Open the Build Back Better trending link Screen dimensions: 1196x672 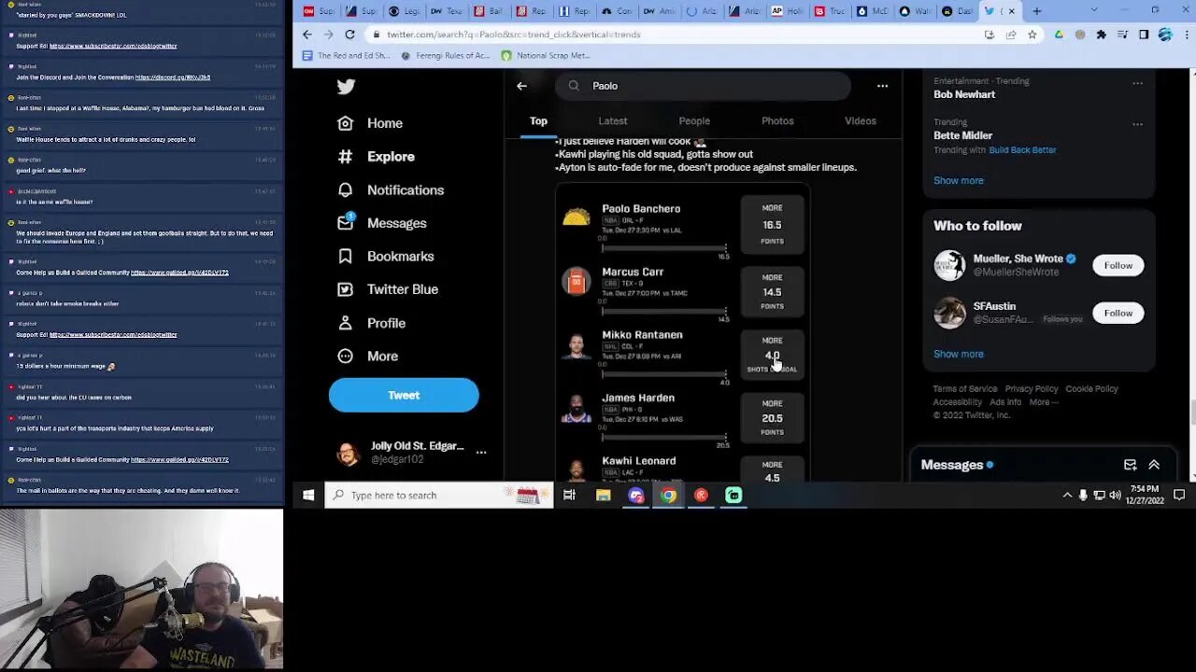(1022, 149)
